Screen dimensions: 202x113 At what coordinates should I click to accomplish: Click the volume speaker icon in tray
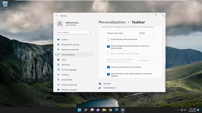pos(185,110)
